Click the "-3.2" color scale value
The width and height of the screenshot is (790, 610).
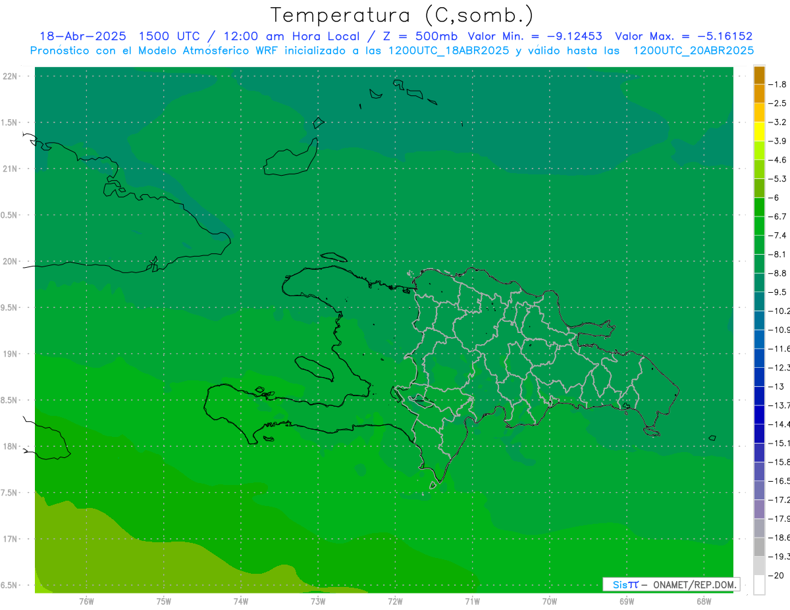coord(778,122)
